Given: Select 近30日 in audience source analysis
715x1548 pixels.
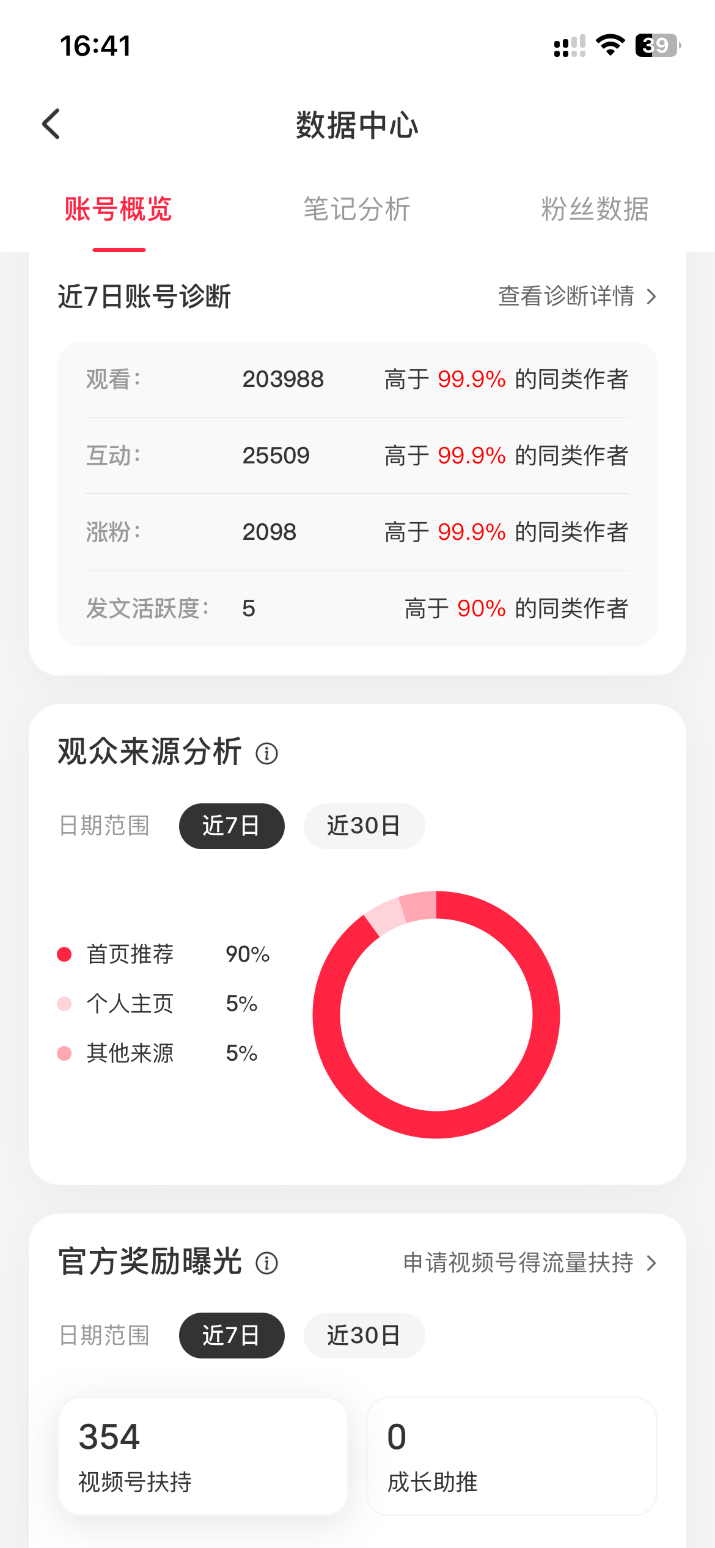Looking at the screenshot, I should point(364,826).
